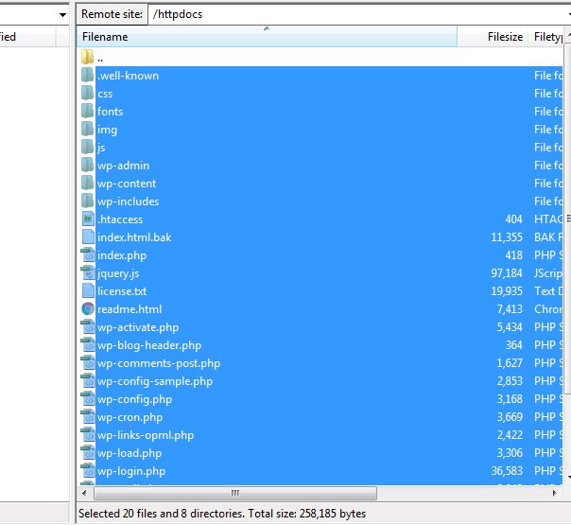Click the .well-known folder icon
This screenshot has width=571, height=525.
tap(87, 76)
